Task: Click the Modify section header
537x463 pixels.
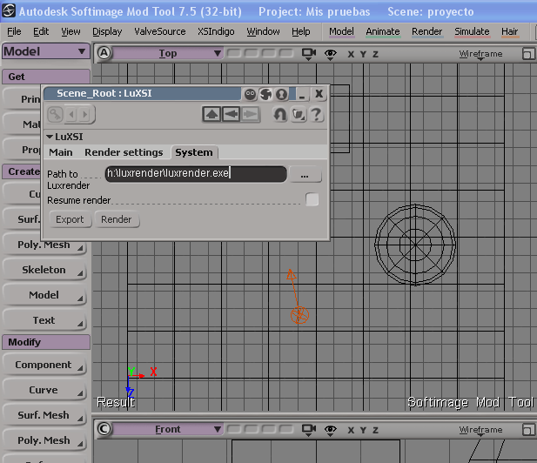Action: tap(46, 342)
